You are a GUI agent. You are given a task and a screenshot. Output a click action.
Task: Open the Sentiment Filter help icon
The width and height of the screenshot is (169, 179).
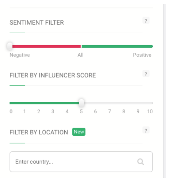(146, 20)
